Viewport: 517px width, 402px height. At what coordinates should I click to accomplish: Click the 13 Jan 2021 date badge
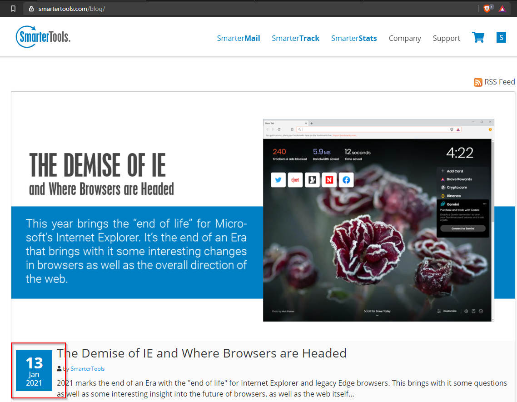[x=34, y=370]
